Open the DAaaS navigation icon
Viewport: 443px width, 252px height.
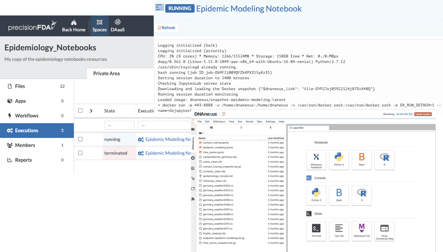tap(118, 25)
